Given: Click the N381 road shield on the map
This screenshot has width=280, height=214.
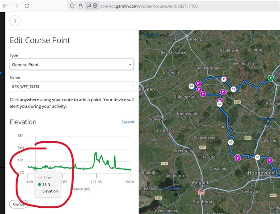Looking at the screenshot, I should point(237,102).
